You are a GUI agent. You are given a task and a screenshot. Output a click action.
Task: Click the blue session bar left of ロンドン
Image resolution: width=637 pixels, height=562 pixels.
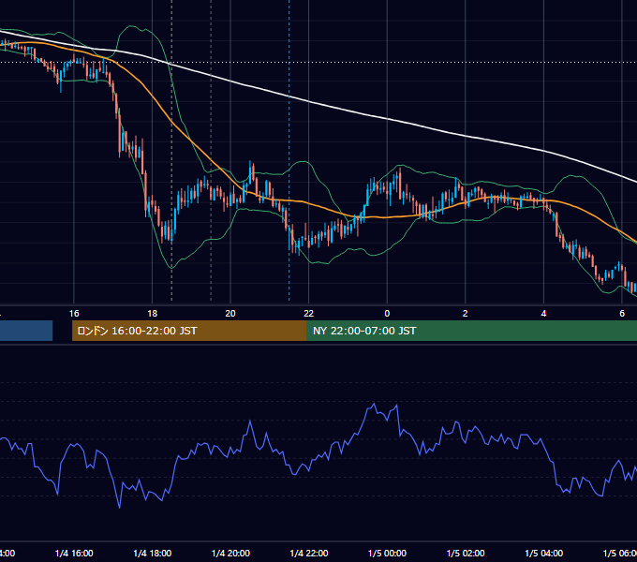click(26, 331)
